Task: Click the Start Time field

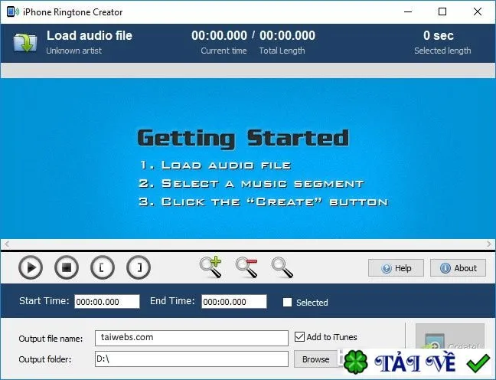Action: 107,301
